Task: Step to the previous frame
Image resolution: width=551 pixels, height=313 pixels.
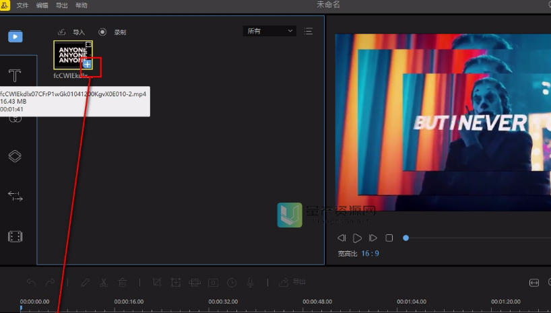Action: [342, 238]
